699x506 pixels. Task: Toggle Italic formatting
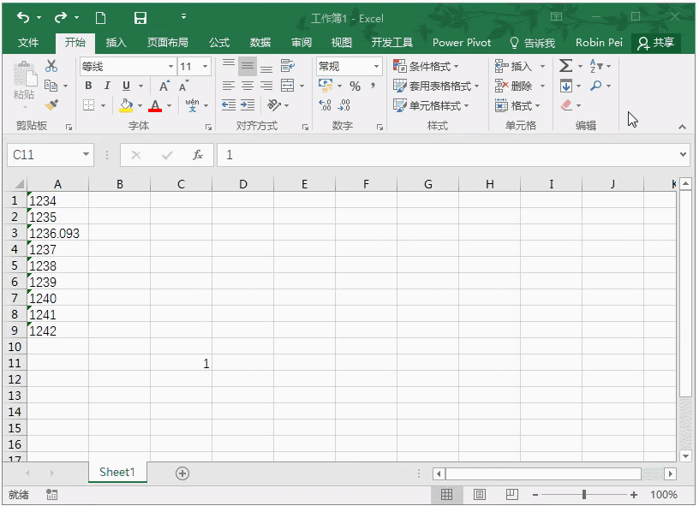[x=107, y=86]
